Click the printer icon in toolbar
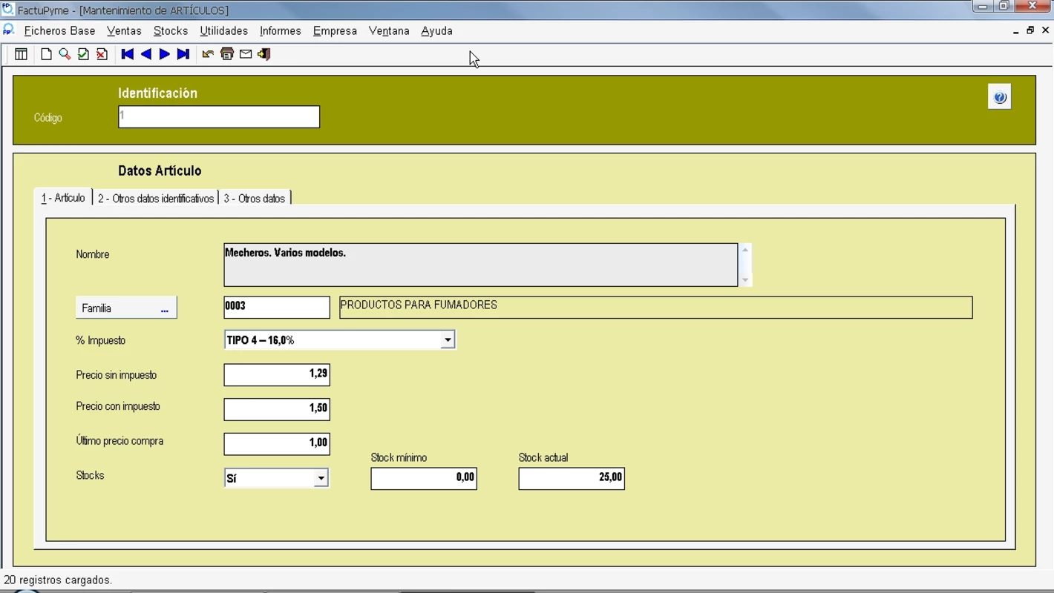 (227, 54)
